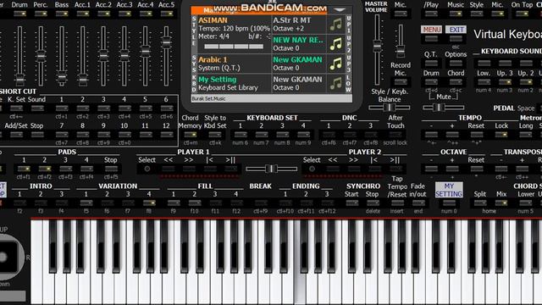Click the Master Volume fader
Screen dimensions: 542x305
pos(377,45)
